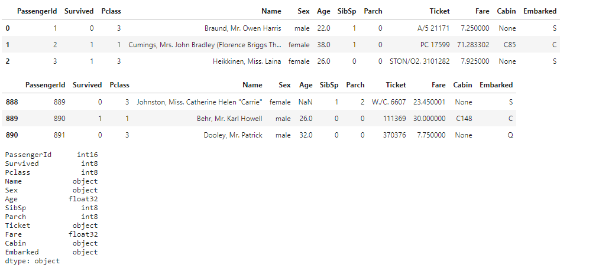
Task: Select the Behr, Mr. Karl Howell cell
Action: pyautogui.click(x=229, y=119)
